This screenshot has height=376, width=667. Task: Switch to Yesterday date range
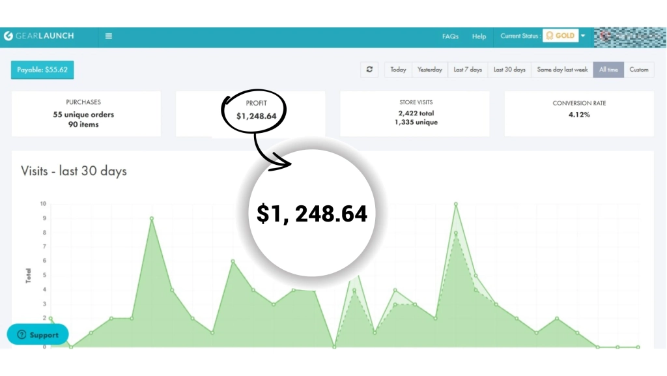[429, 70]
